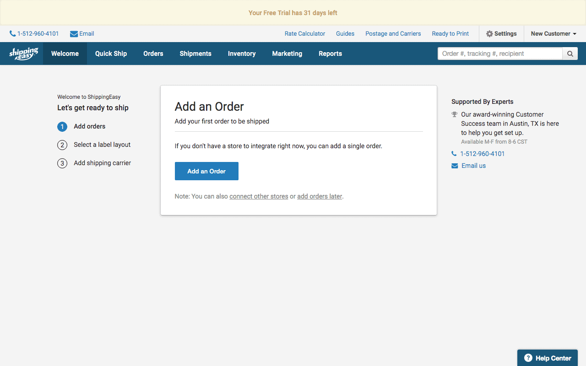
Task: Select step 2 circle icon
Action: (x=62, y=145)
